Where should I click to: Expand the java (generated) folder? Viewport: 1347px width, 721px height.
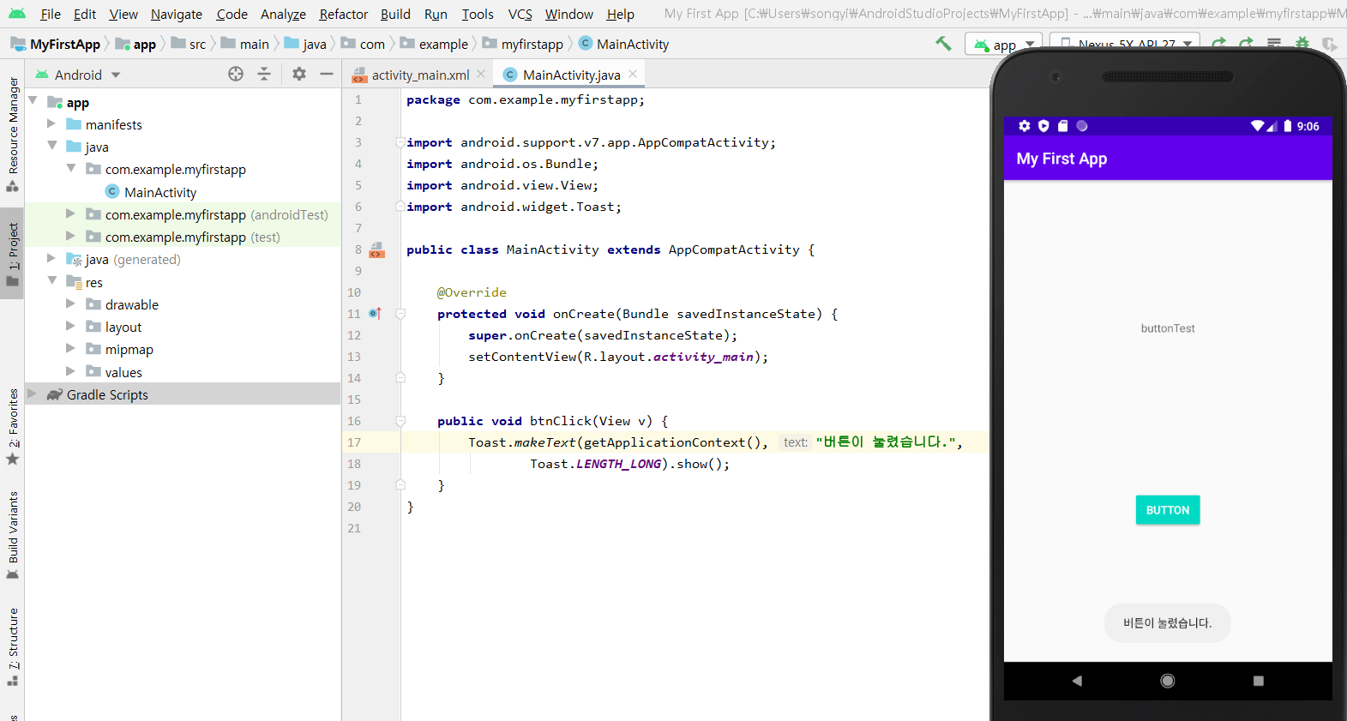pyautogui.click(x=51, y=258)
